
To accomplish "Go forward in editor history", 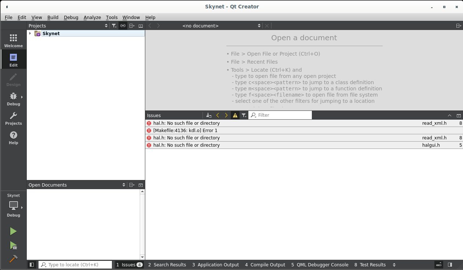I will (x=158, y=26).
